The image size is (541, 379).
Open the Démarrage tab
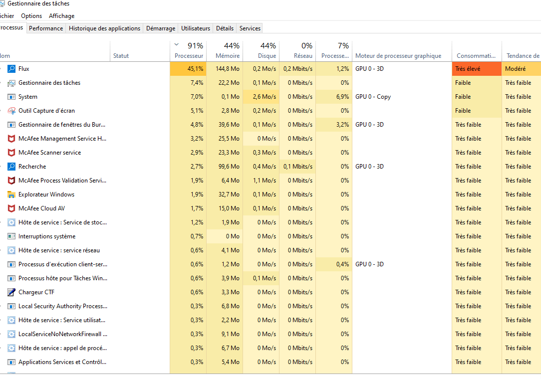coord(161,28)
